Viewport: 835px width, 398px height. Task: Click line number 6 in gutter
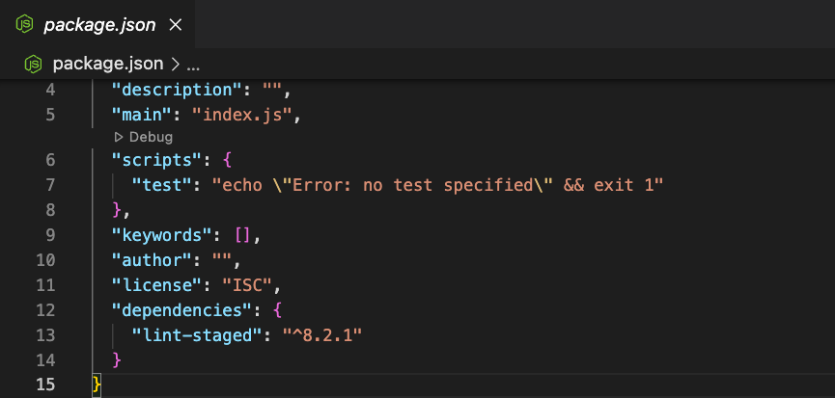pos(50,160)
